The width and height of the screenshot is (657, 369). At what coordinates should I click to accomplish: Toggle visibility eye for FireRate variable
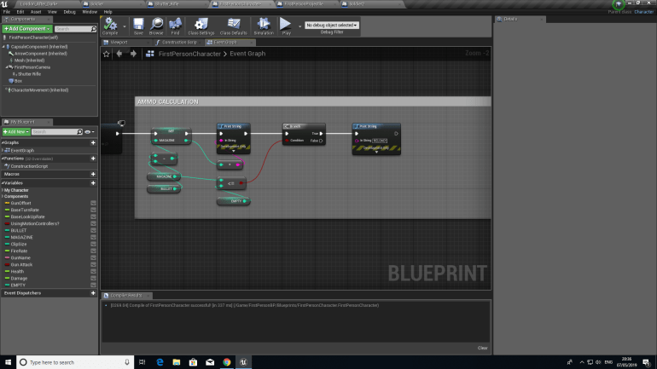point(94,251)
